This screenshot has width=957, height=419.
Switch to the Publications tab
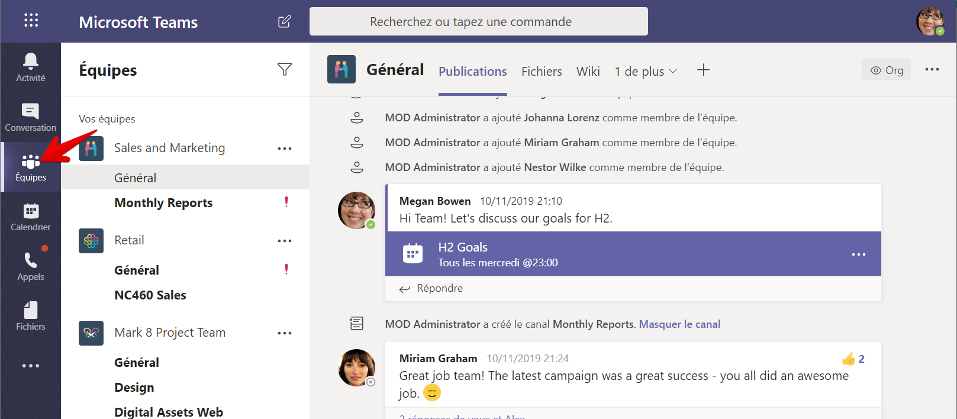click(x=473, y=72)
